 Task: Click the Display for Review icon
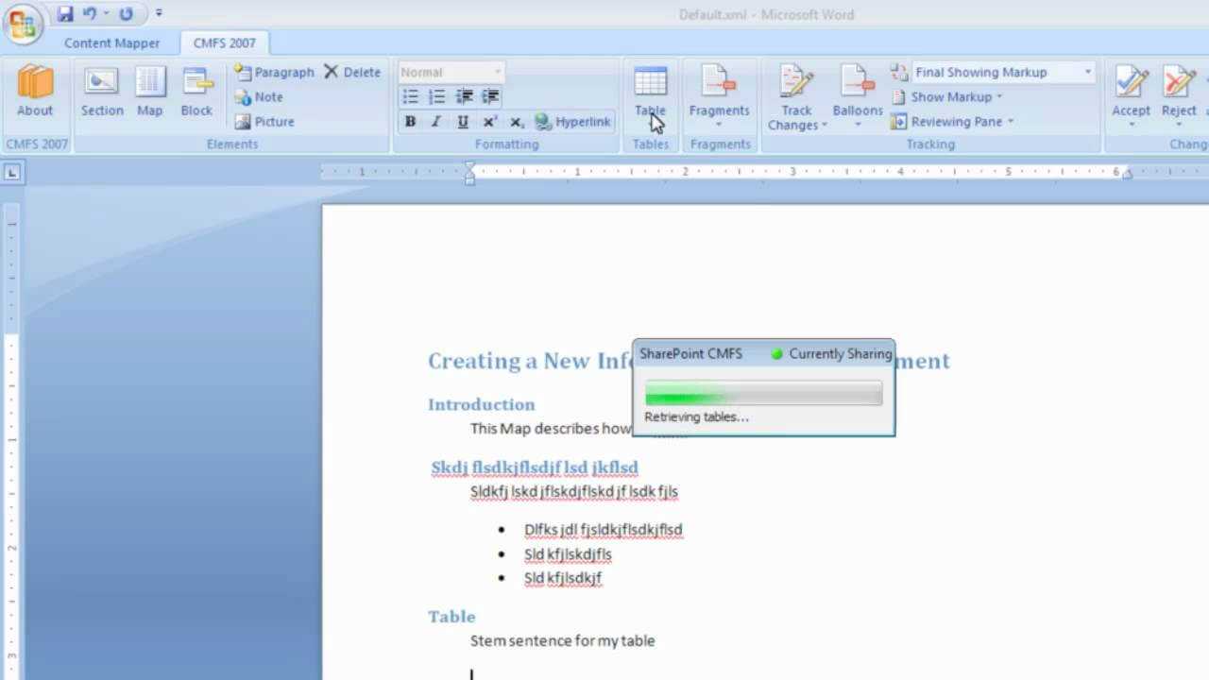tap(898, 72)
